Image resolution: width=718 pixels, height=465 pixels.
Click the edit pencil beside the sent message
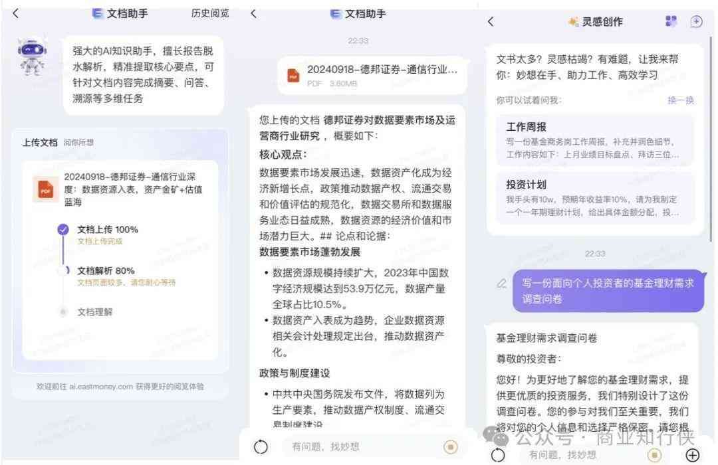502,284
